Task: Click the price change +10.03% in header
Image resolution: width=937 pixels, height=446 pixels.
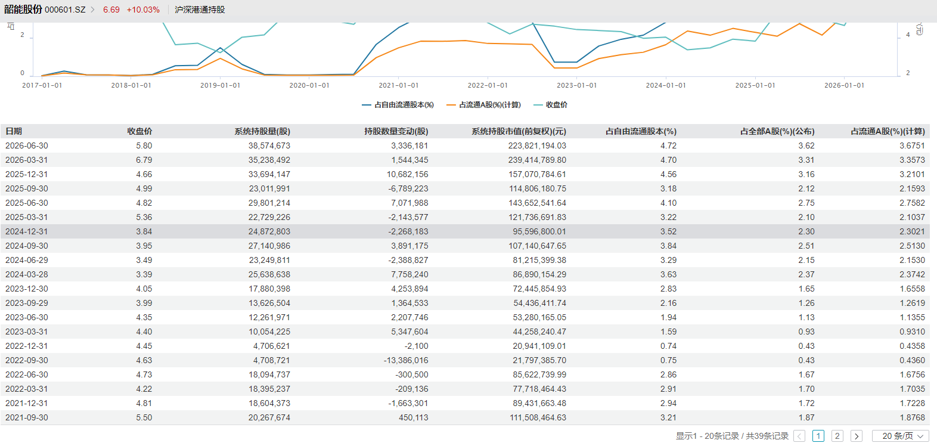Action: click(x=143, y=10)
